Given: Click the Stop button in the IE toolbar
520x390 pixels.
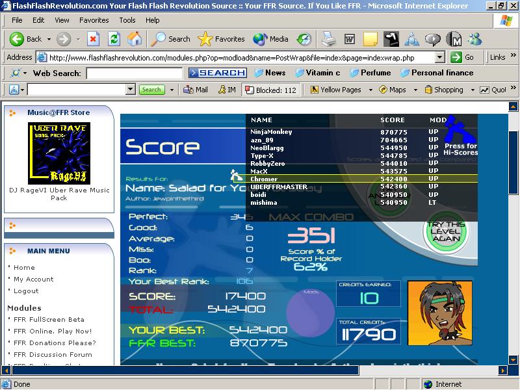Looking at the screenshot, I should coord(93,39).
